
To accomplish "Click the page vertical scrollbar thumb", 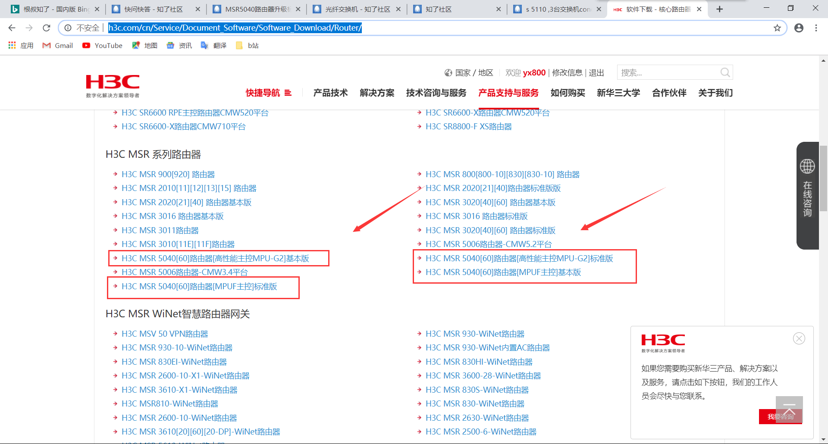I will 823,178.
